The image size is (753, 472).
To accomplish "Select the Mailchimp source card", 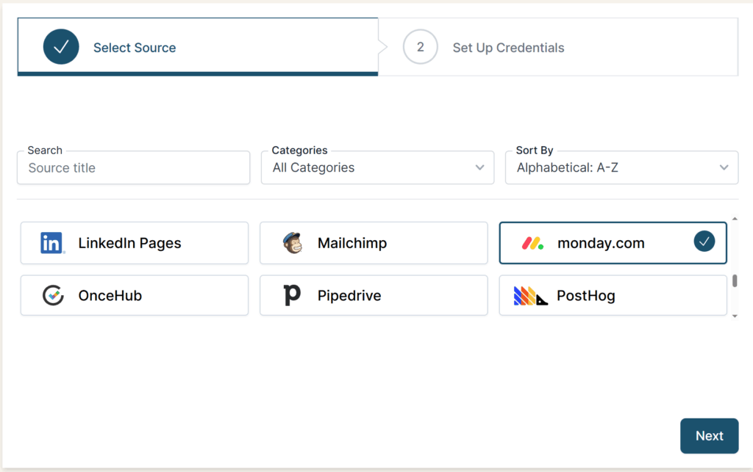I will tap(374, 243).
